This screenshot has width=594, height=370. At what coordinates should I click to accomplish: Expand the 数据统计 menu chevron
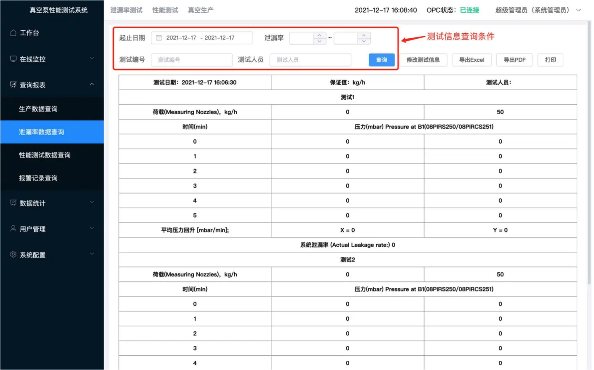tap(92, 202)
